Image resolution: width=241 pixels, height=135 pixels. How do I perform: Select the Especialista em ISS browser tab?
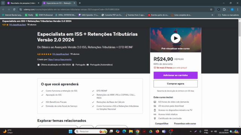point(59,3)
